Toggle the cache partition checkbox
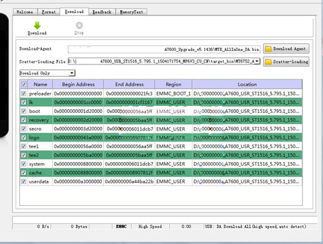 [24, 172]
